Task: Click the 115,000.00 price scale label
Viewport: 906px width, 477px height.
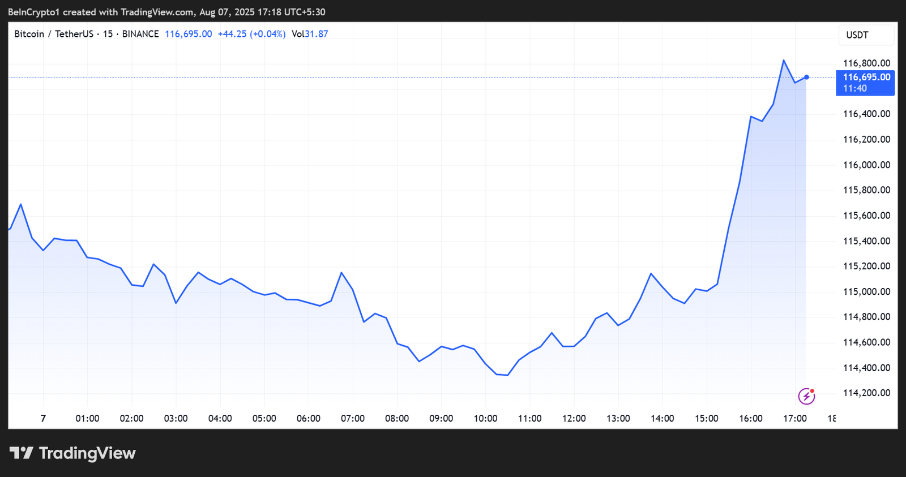Action: 866,291
